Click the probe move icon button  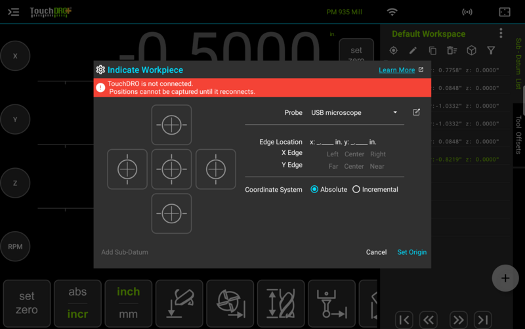tap(332, 303)
